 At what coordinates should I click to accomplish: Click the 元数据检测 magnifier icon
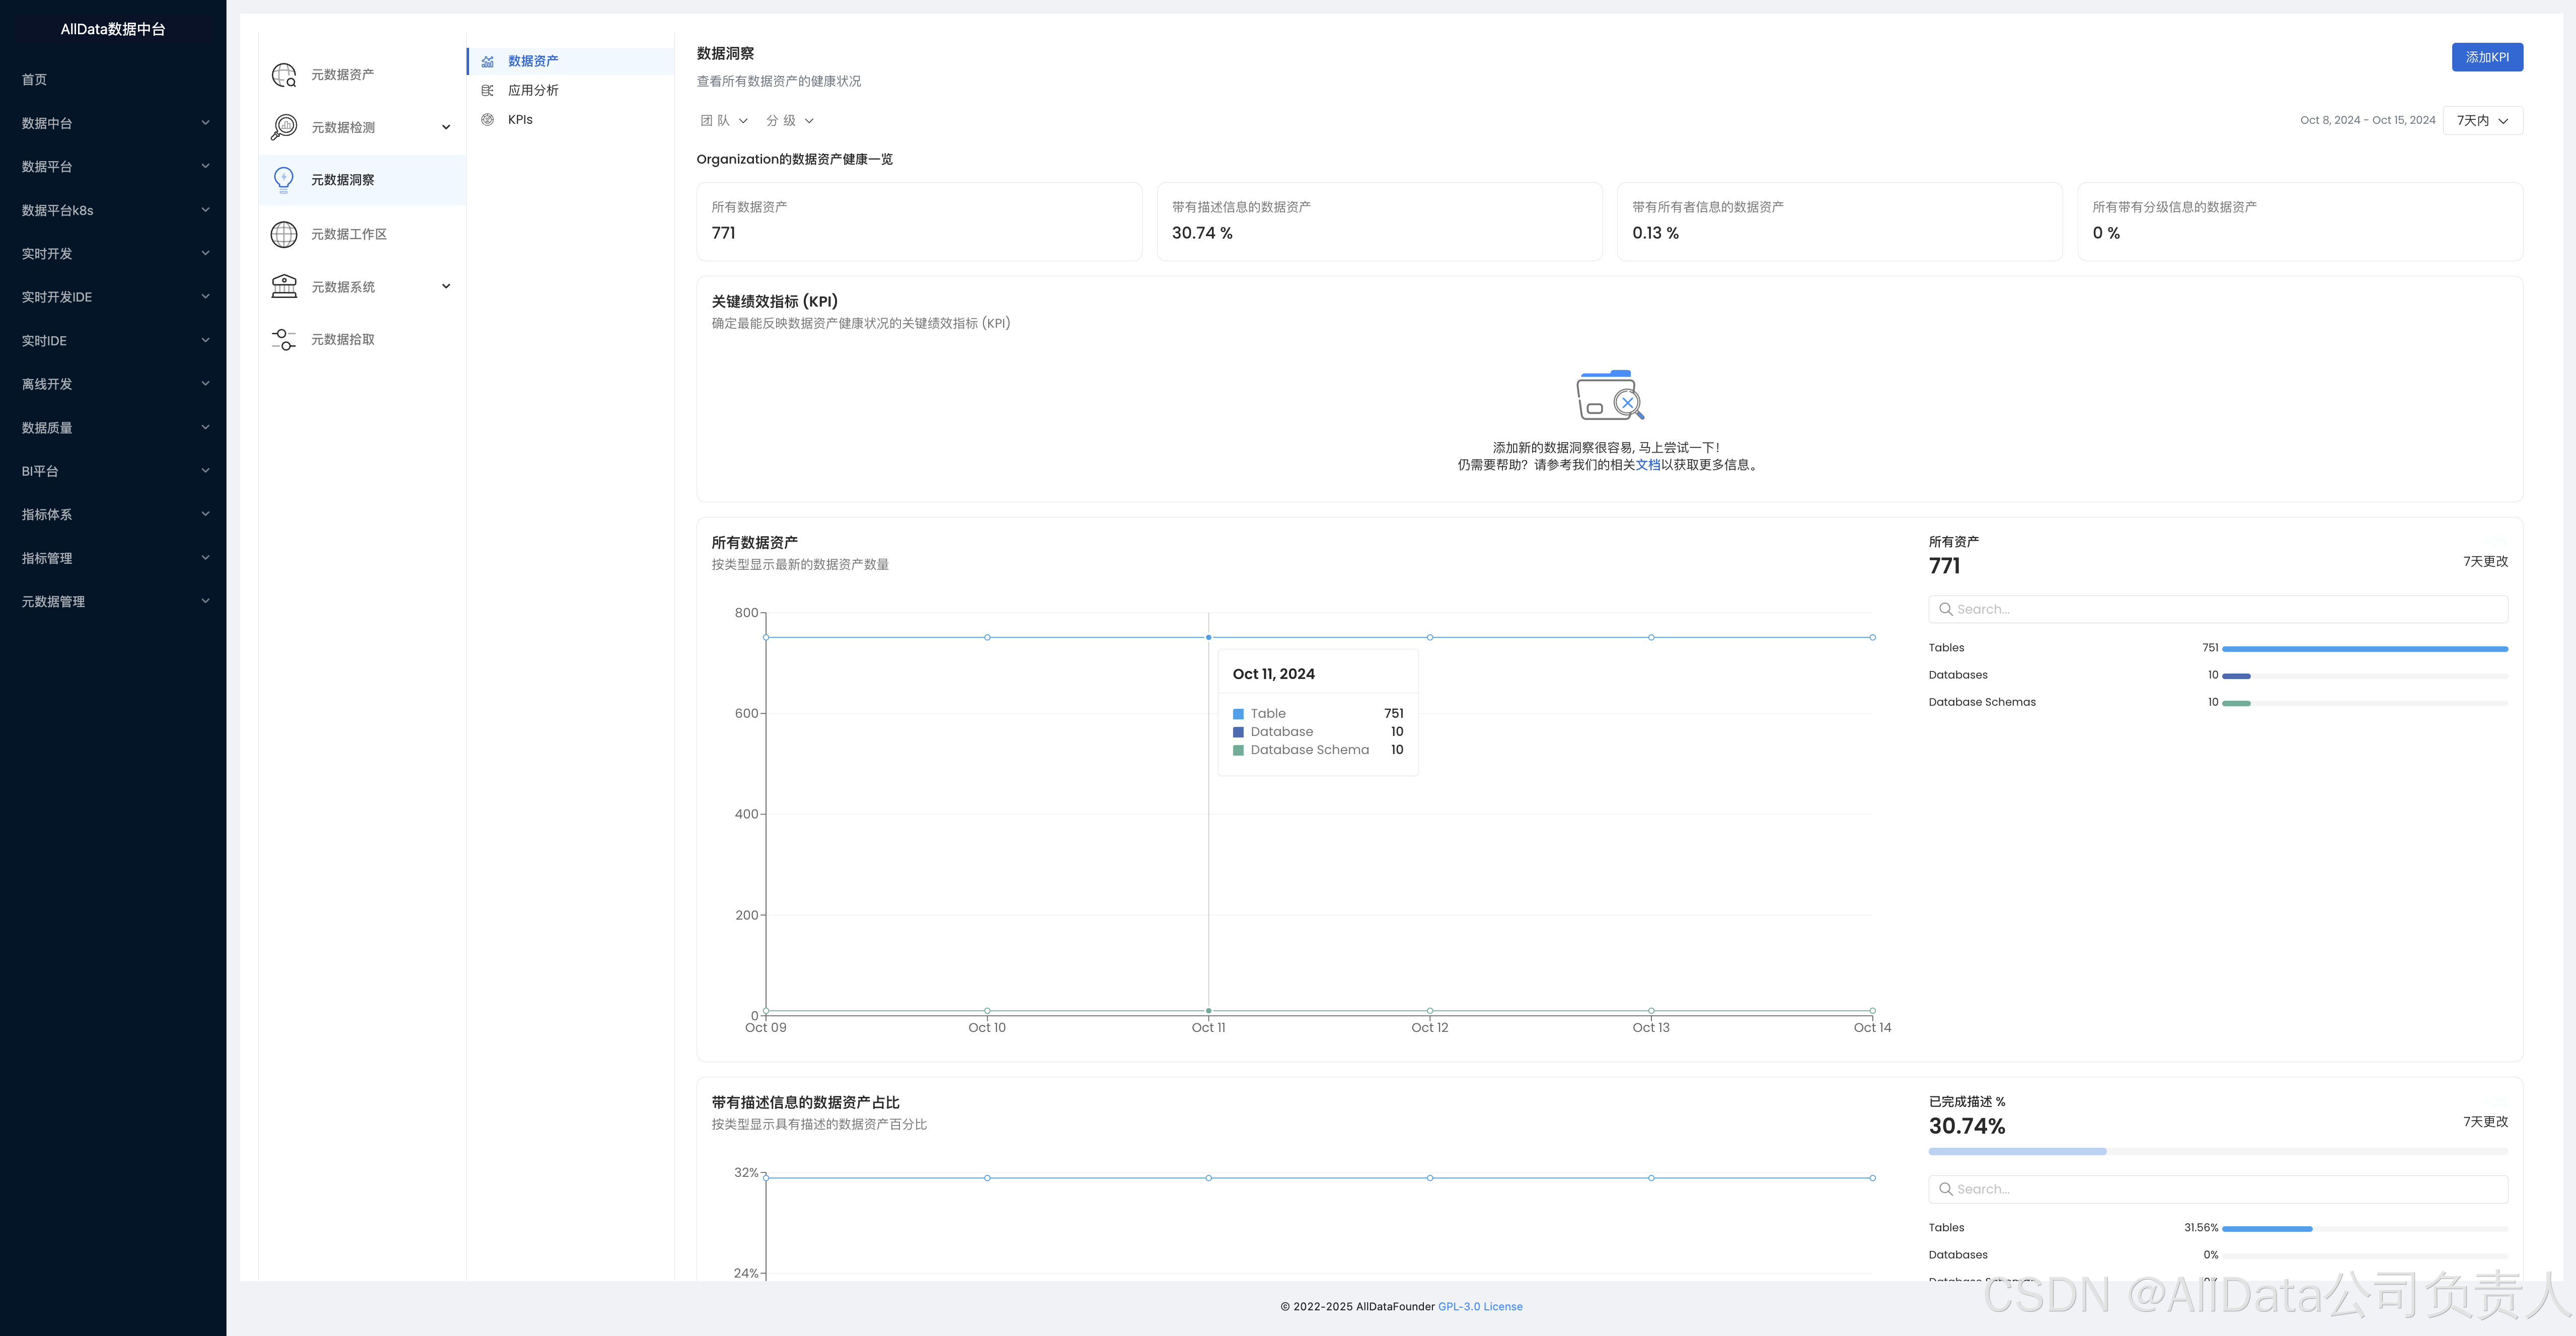[284, 127]
